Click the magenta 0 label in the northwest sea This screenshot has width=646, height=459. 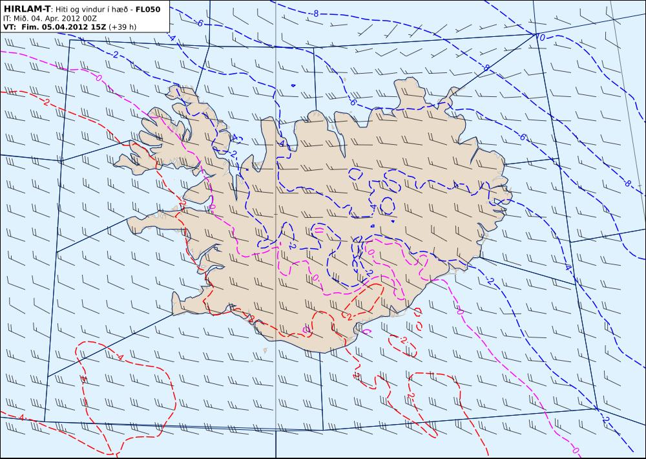point(98,77)
